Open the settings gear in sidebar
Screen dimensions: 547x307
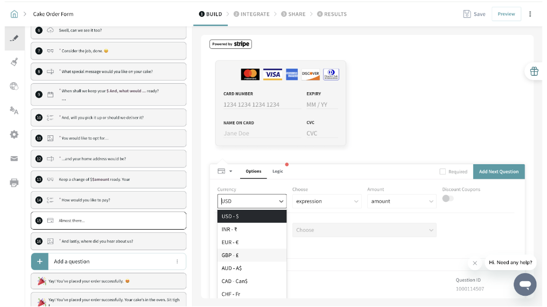(15, 135)
